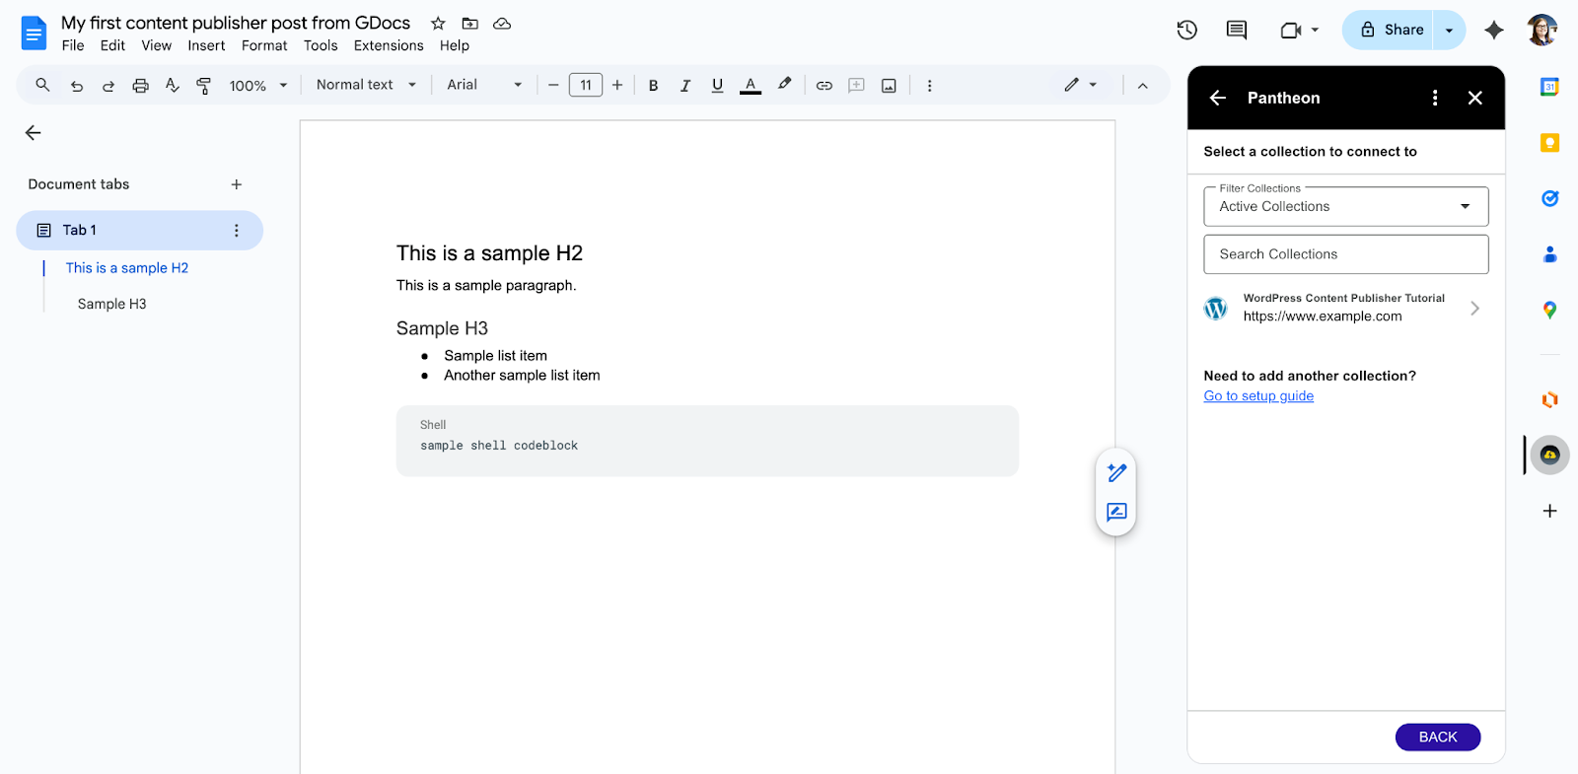
Task: Open the Tools menu
Action: [321, 45]
